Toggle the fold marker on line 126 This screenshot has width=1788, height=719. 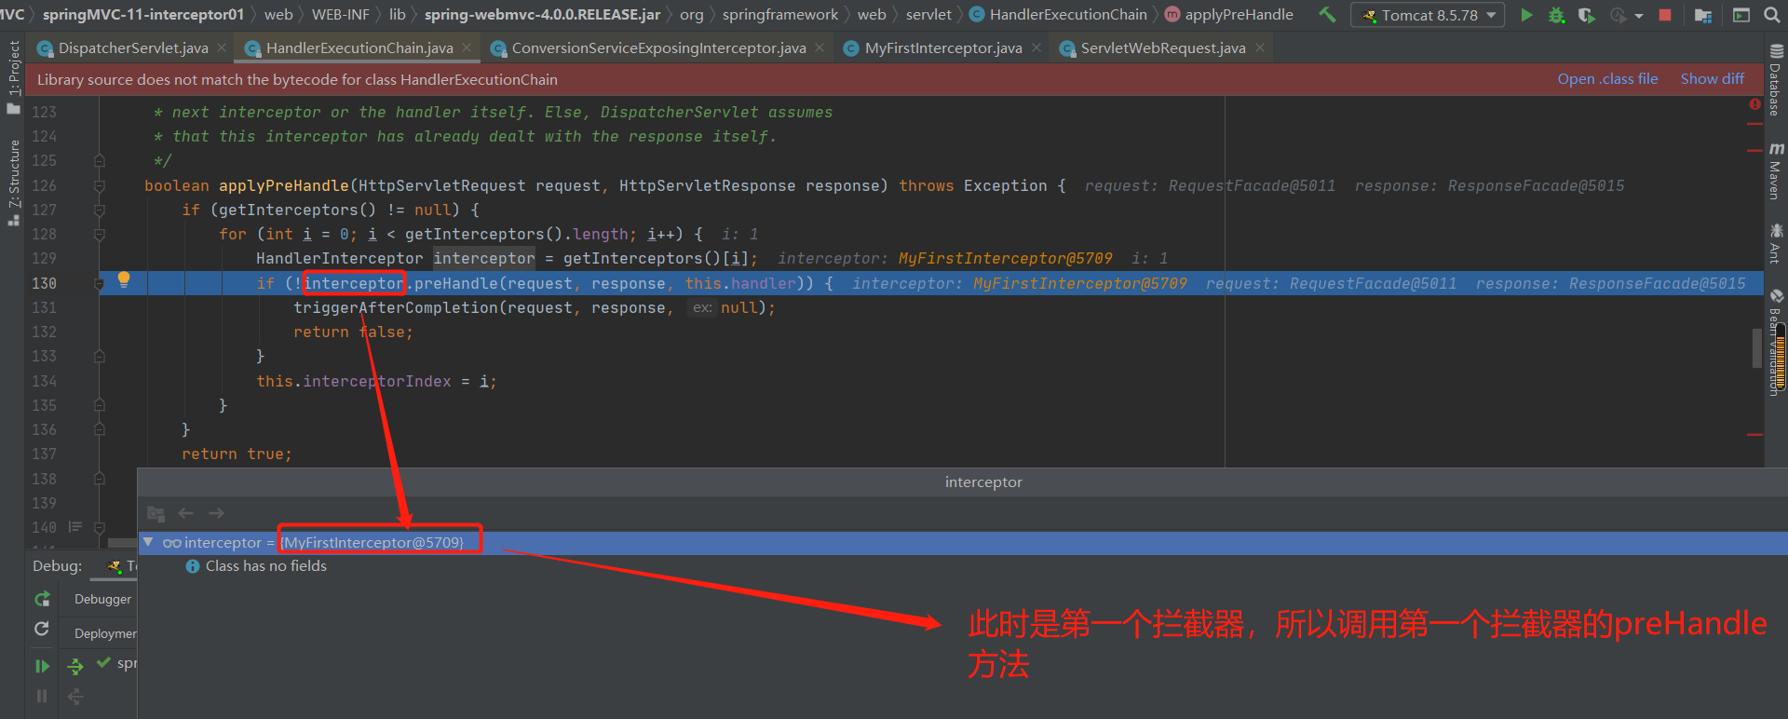(x=100, y=185)
